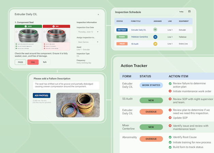Select the radio button on the GOOD seal image
Screen dimensions: 214x153
tap(16, 32)
